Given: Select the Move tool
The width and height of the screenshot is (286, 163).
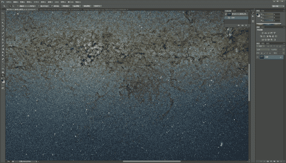Looking at the screenshot, I should click(x=3, y=13).
